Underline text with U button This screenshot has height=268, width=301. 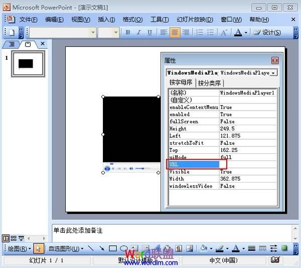click(149, 32)
